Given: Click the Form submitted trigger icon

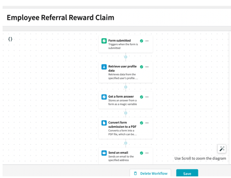Looking at the screenshot, I should (x=104, y=41).
